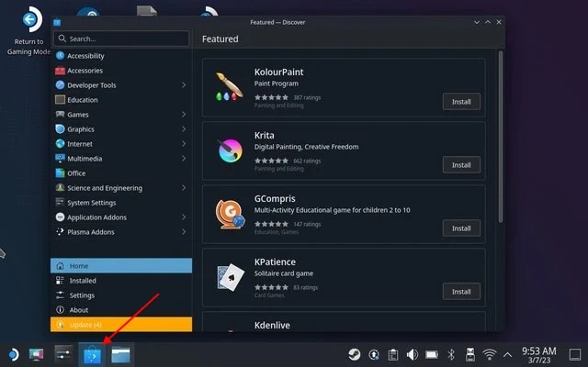Open the Accessories category
The width and height of the screenshot is (588, 367).
pos(121,71)
